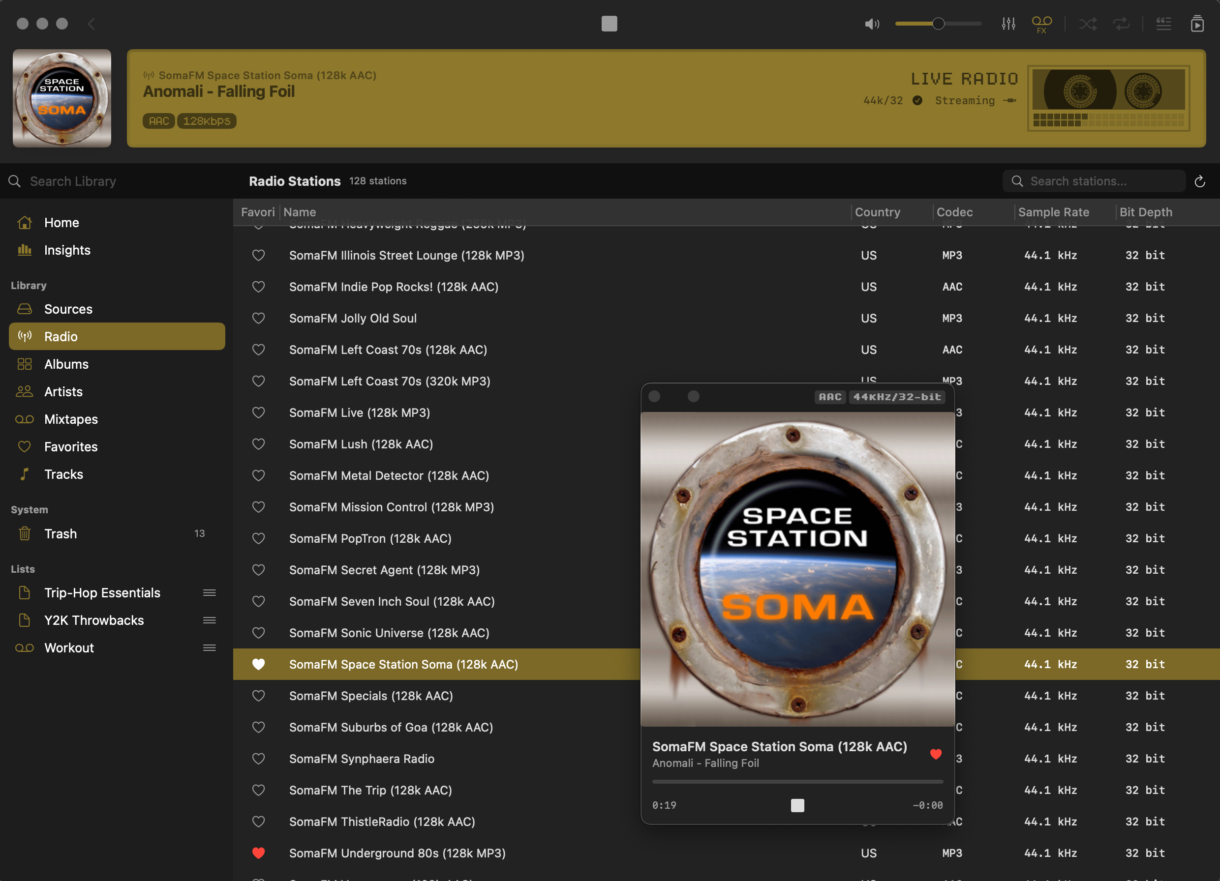The height and width of the screenshot is (881, 1220).
Task: Toggle repeat playback icon
Action: tap(1122, 24)
